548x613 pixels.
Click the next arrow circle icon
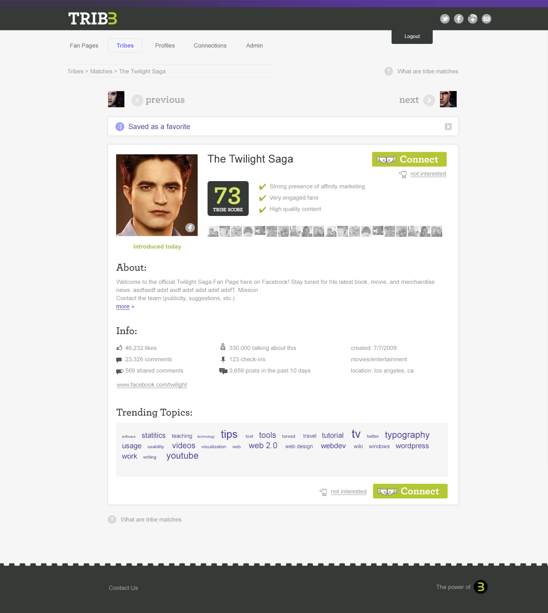(429, 100)
